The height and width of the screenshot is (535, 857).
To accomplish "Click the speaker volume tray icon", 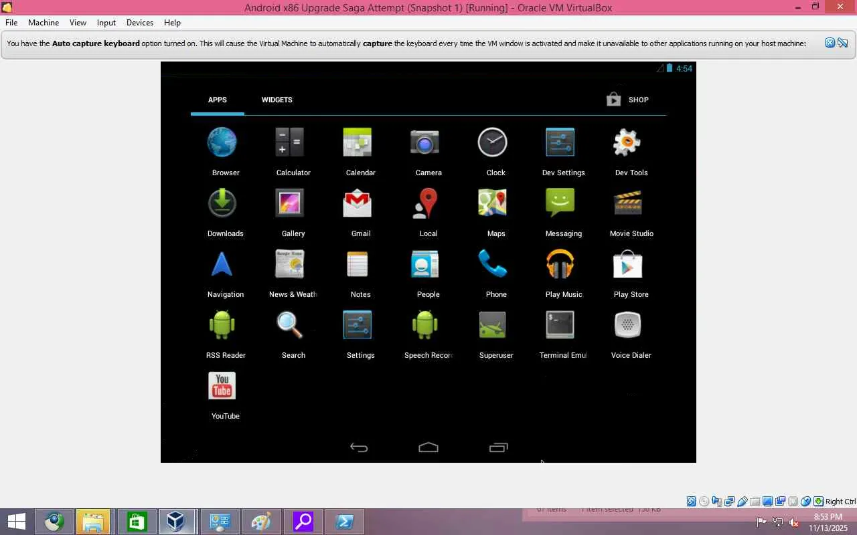I will pyautogui.click(x=793, y=522).
